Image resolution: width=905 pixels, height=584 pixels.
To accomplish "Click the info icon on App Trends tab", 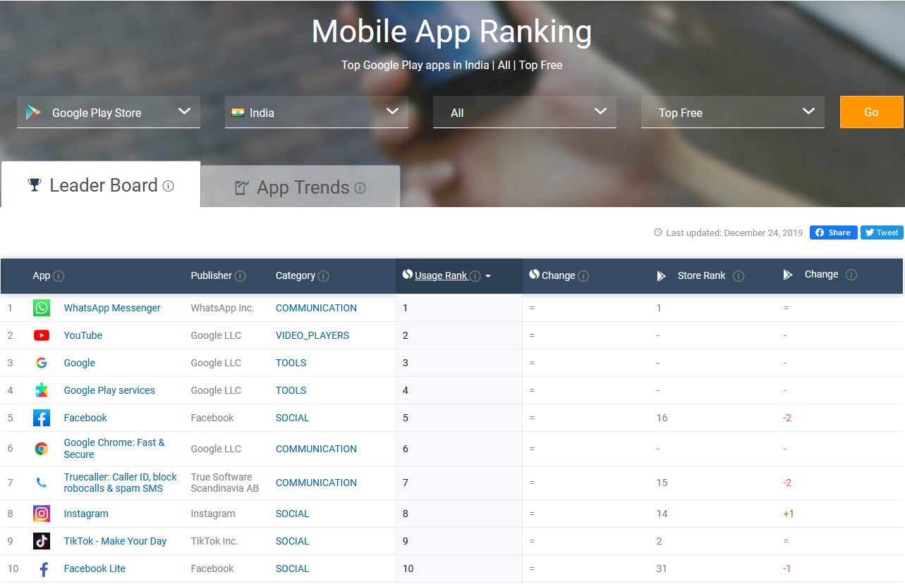I will tap(360, 188).
